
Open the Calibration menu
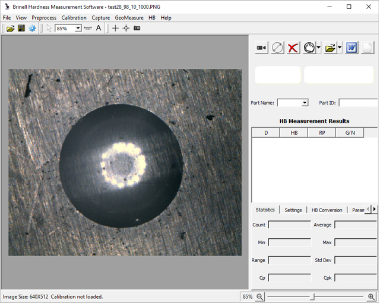click(x=74, y=18)
